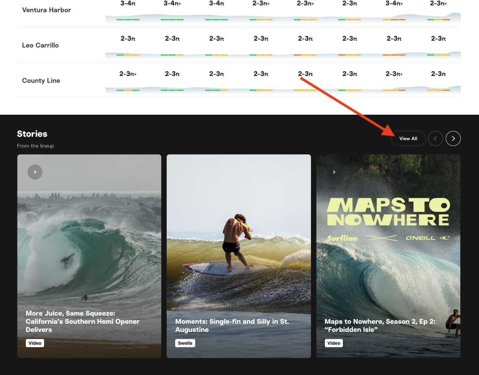
Task: Click County Line first 2-3ft+ forecast cell
Action: point(128,74)
